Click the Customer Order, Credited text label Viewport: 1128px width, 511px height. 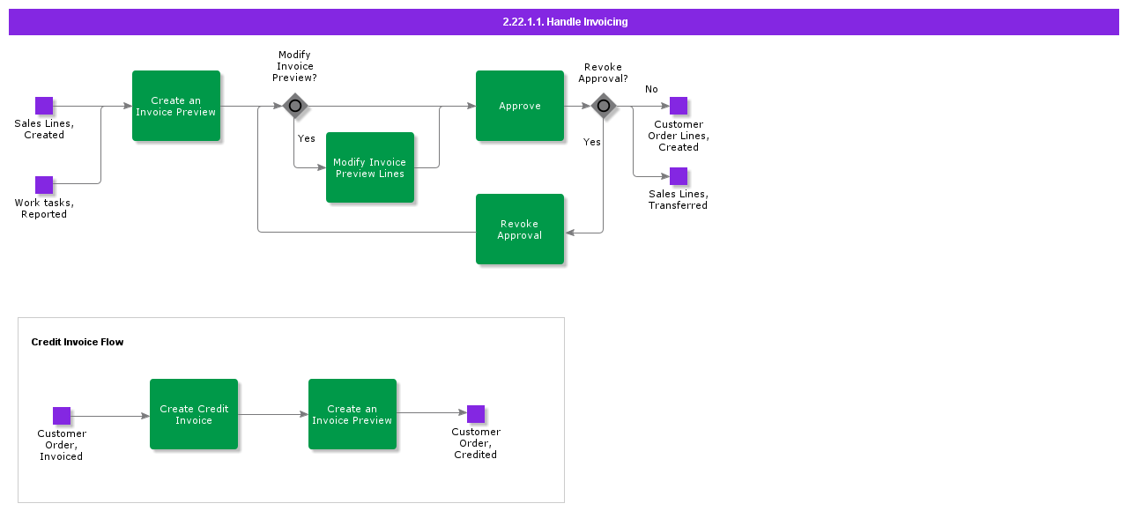point(476,443)
